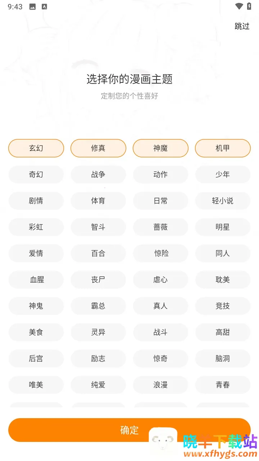Turn off the 神魔 theme chip
The image size is (259, 461).
click(160, 148)
